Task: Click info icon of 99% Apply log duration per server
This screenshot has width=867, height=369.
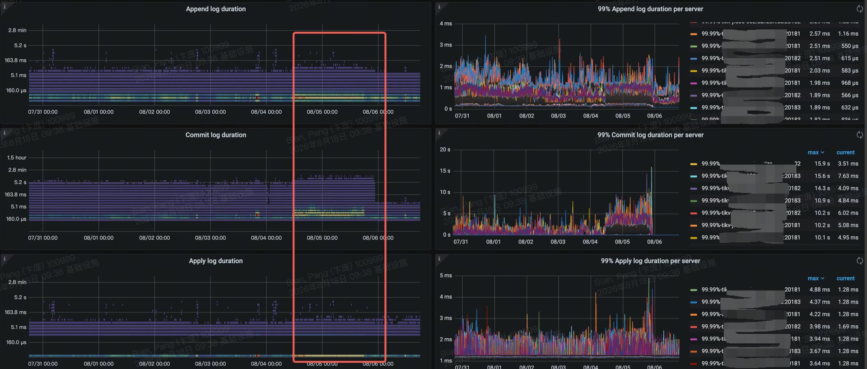Action: click(439, 259)
